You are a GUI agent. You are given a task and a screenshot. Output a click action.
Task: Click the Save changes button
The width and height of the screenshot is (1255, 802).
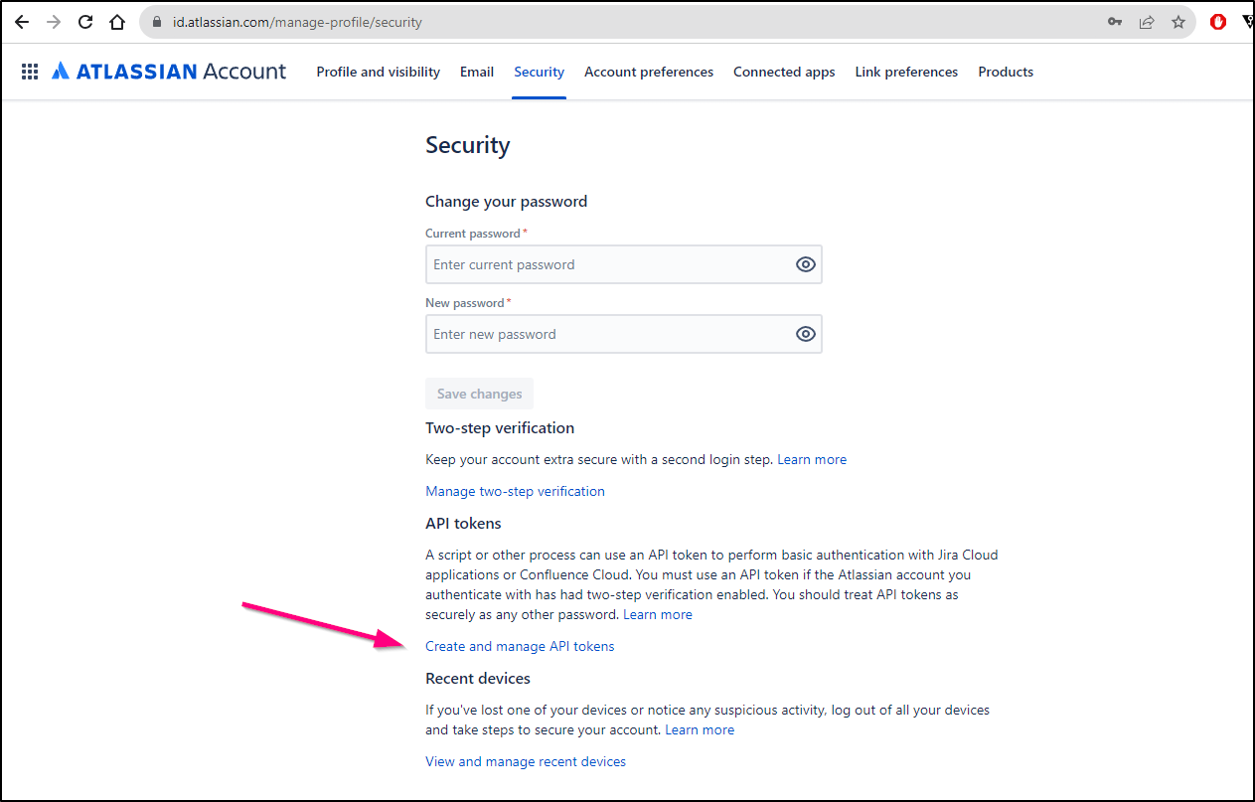[479, 394]
